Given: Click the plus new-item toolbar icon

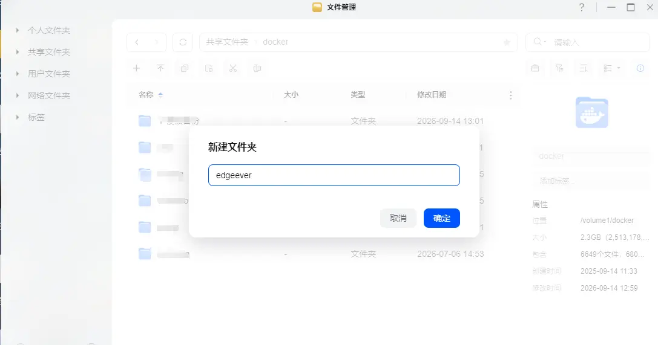Looking at the screenshot, I should click(136, 68).
